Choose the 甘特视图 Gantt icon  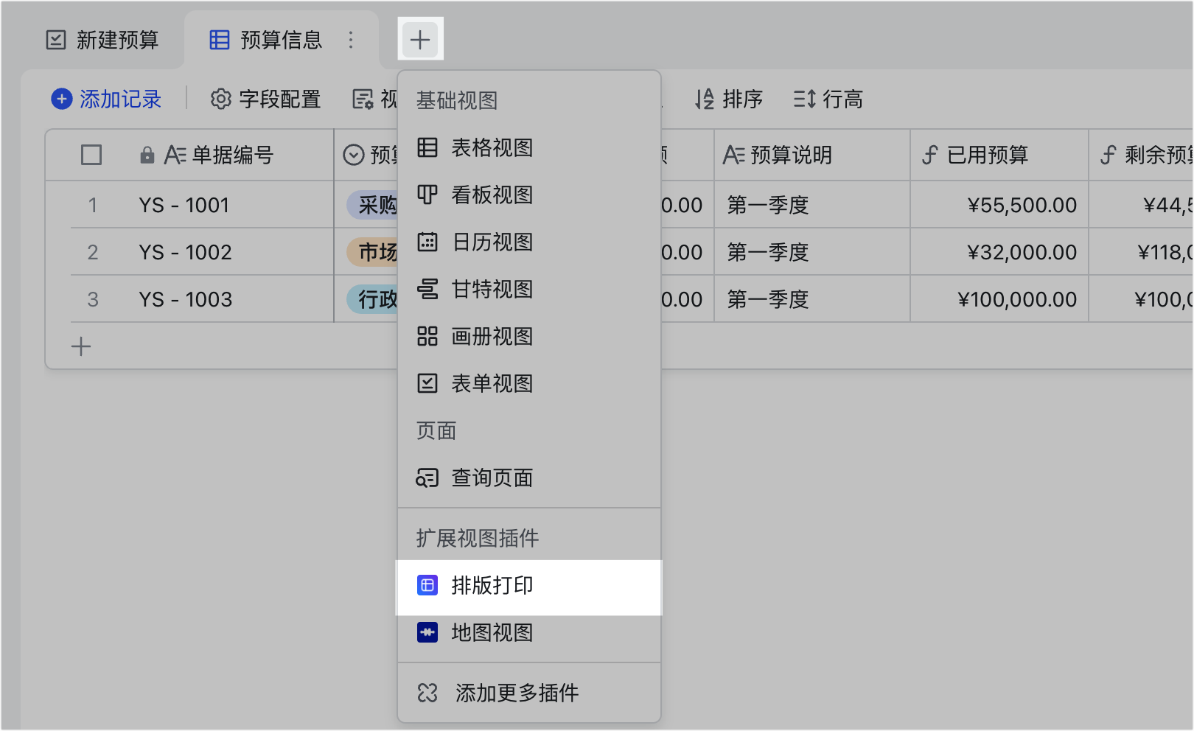[427, 289]
